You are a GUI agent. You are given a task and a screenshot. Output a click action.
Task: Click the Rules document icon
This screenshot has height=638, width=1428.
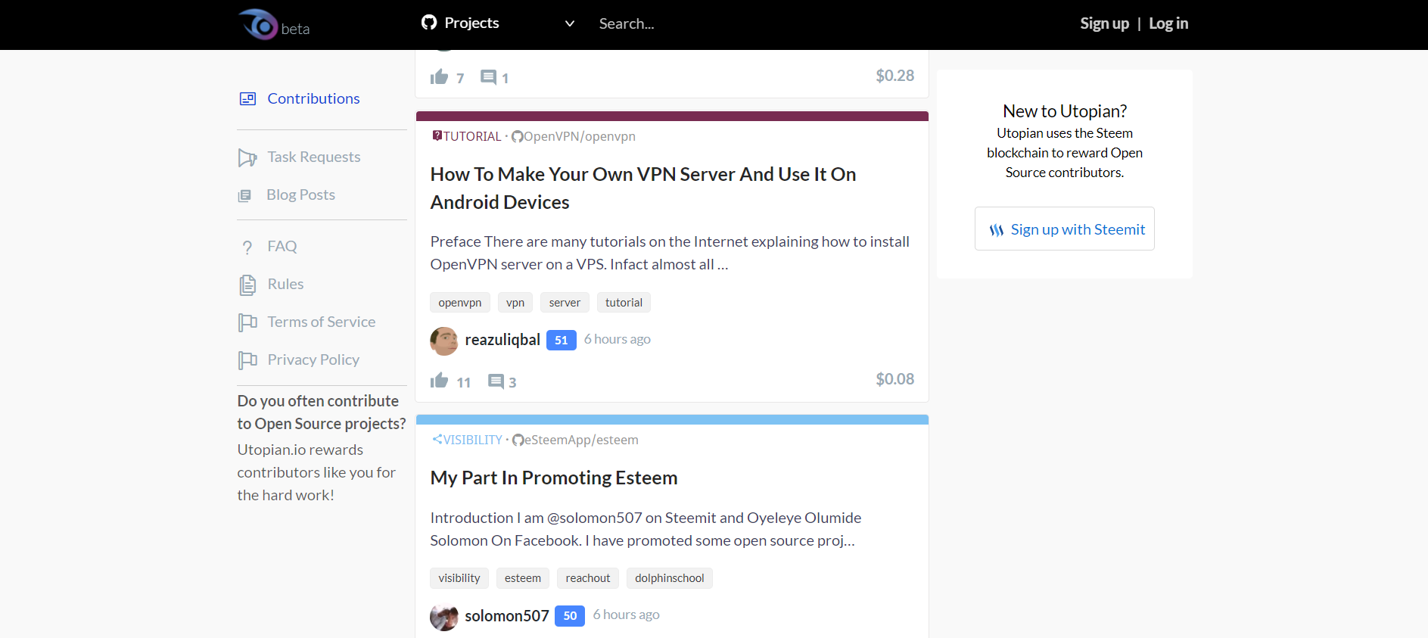coord(247,285)
